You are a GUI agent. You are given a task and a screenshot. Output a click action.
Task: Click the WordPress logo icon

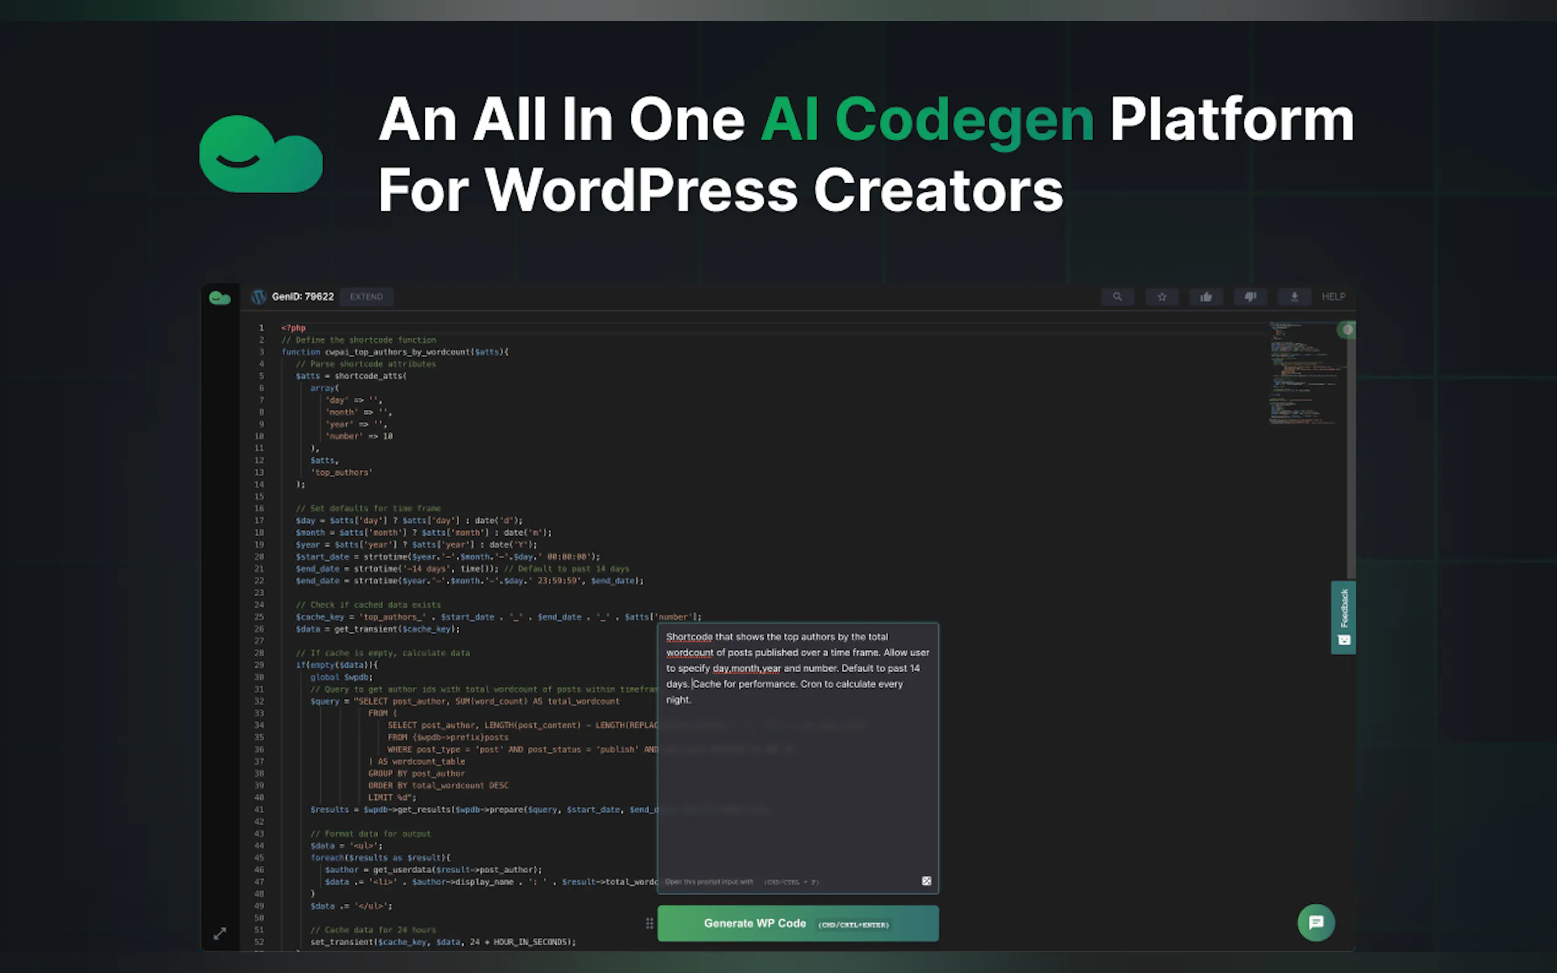pyautogui.click(x=259, y=297)
